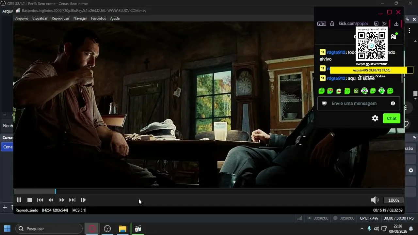Fast-forward the video
This screenshot has width=418, height=235.
click(x=62, y=200)
